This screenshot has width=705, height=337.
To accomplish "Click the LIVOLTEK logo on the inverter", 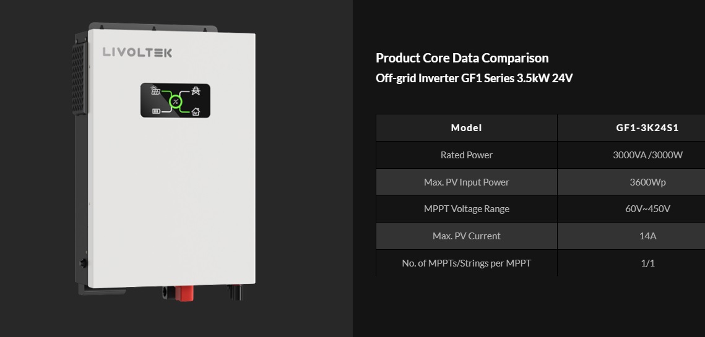I will click(137, 52).
